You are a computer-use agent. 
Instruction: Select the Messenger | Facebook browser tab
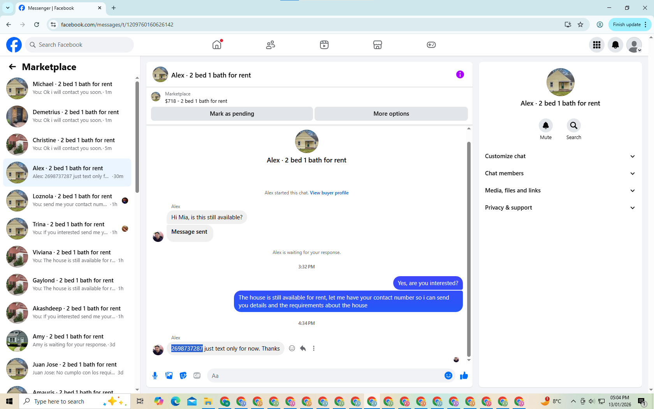tap(60, 8)
